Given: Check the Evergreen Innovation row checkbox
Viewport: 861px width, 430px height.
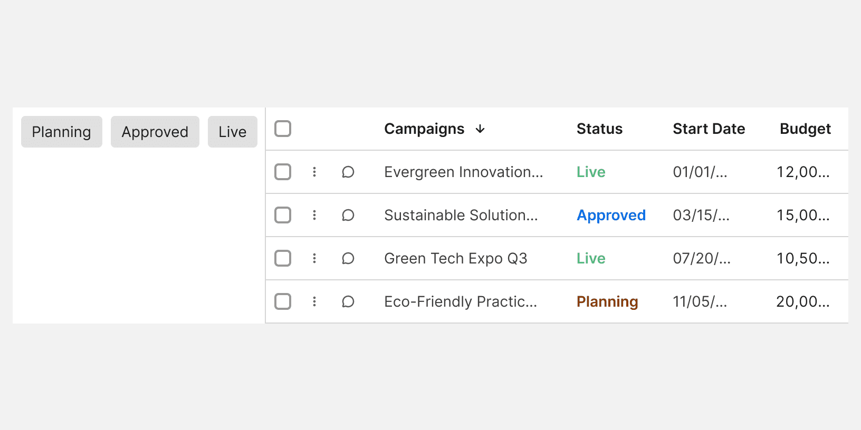Looking at the screenshot, I should [x=283, y=172].
